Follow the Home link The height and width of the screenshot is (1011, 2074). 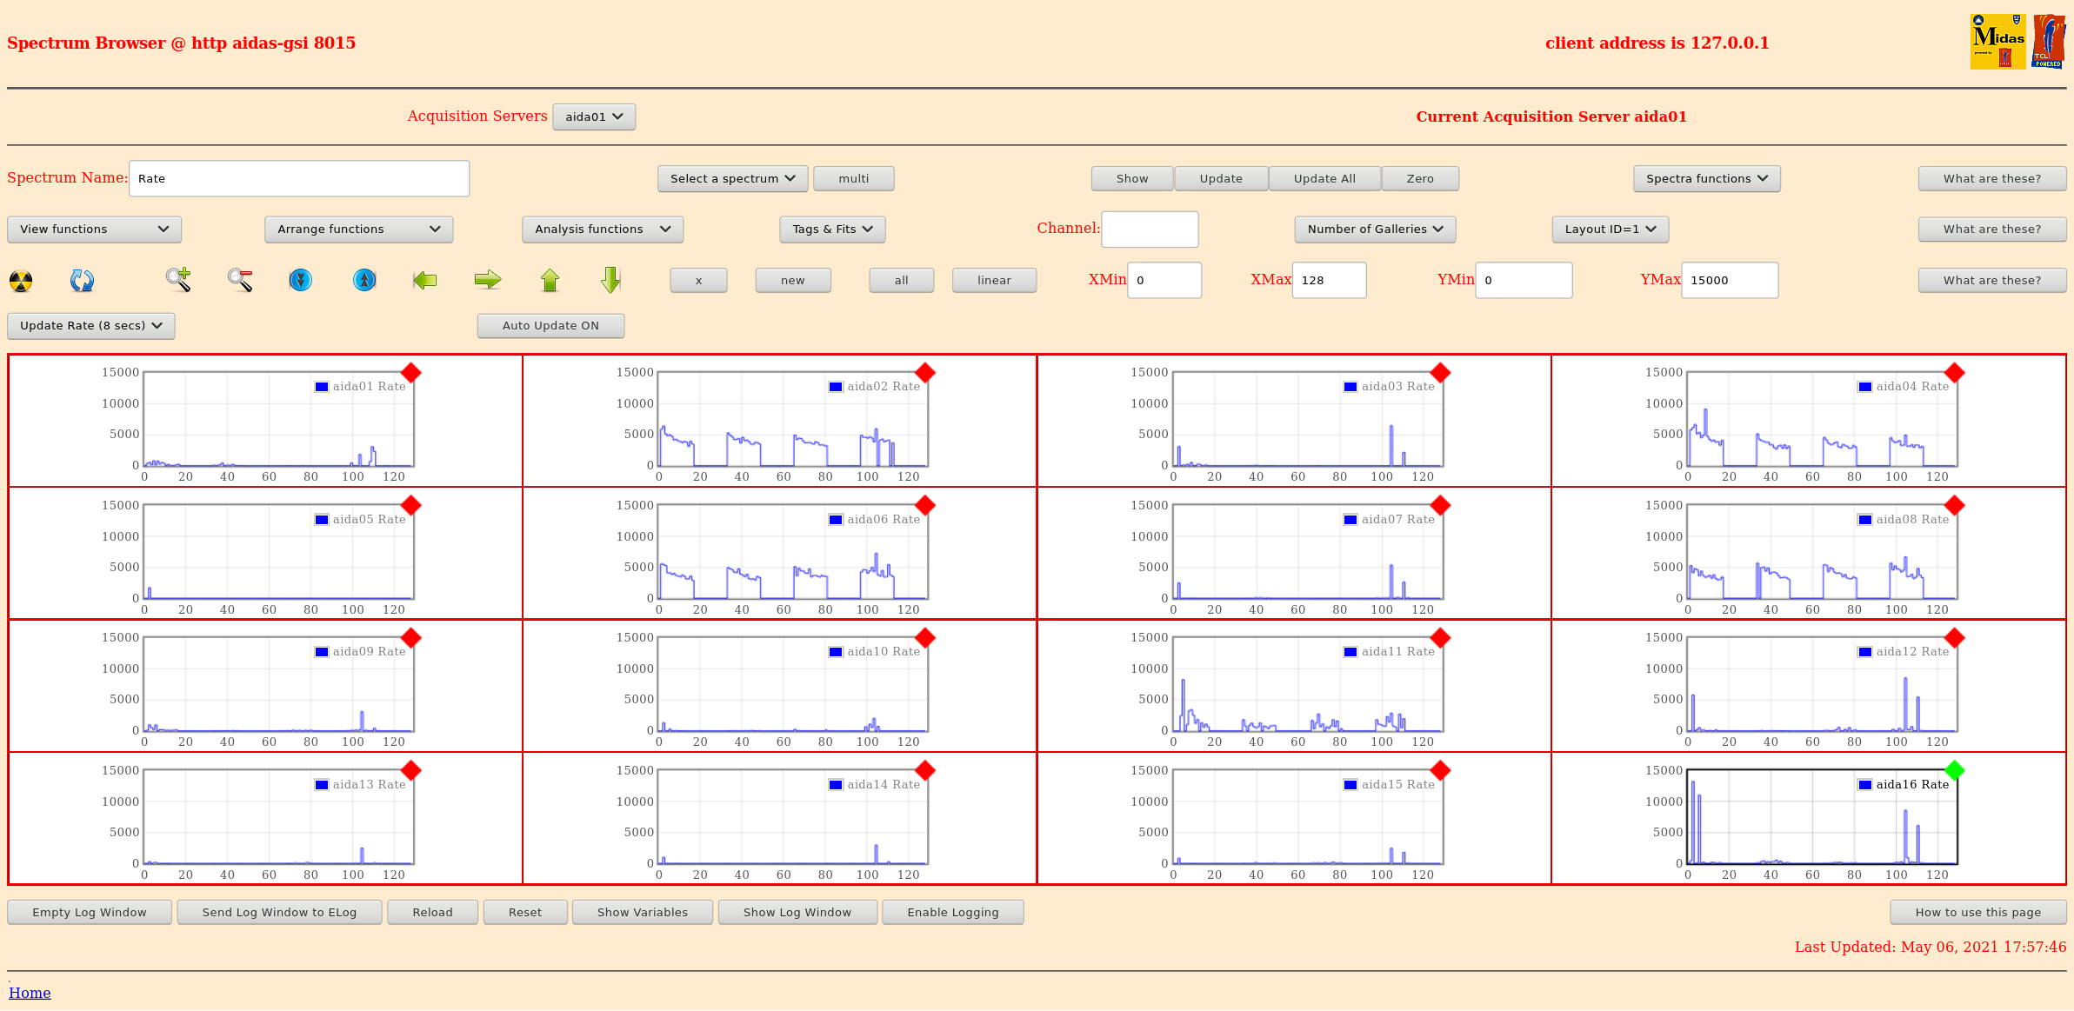pos(30,993)
